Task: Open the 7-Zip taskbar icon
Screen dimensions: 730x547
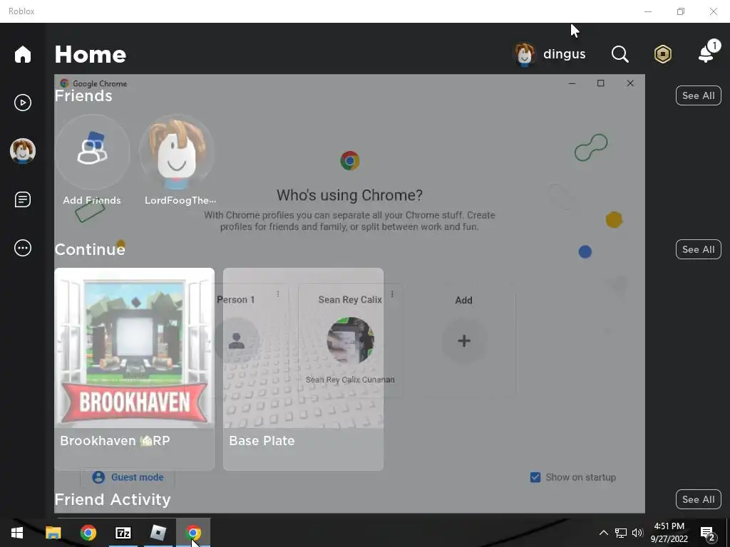Action: pos(123,533)
